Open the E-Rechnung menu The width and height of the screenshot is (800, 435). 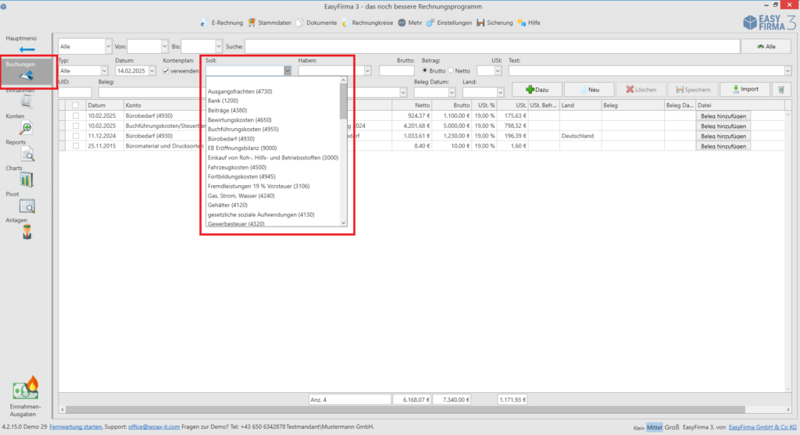pyautogui.click(x=221, y=23)
